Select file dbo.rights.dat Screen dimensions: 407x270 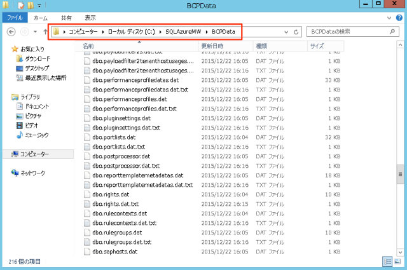[x=111, y=194]
